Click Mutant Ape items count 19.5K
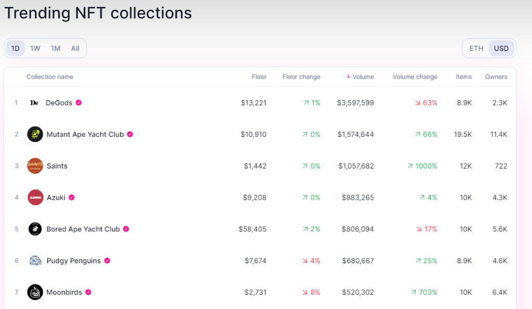 (x=463, y=134)
